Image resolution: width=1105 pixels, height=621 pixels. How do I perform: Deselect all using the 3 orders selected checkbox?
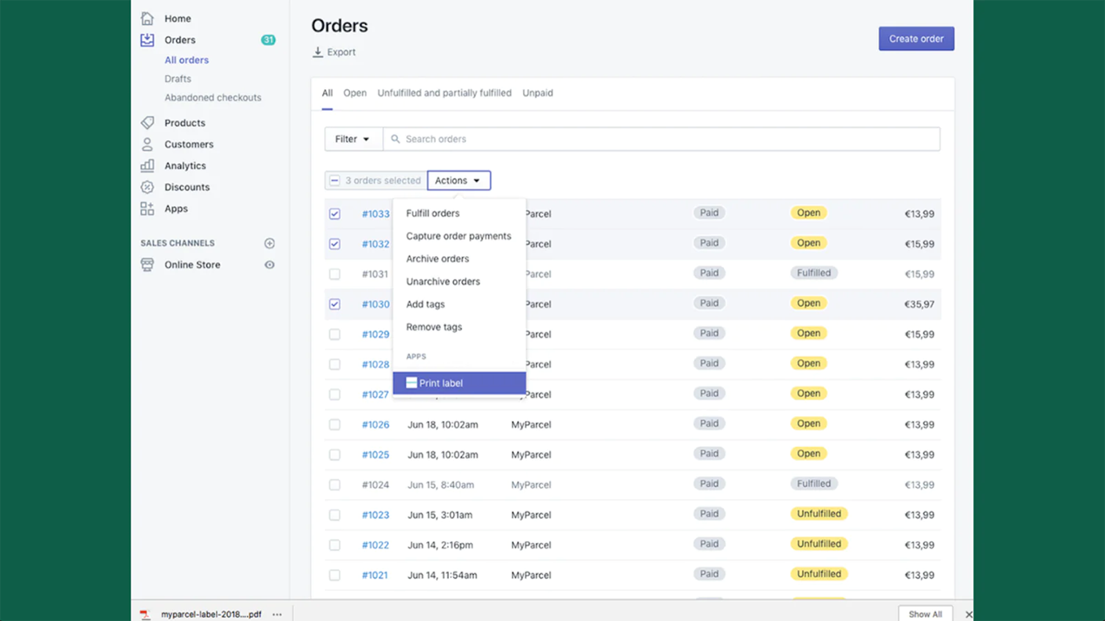[x=335, y=181]
